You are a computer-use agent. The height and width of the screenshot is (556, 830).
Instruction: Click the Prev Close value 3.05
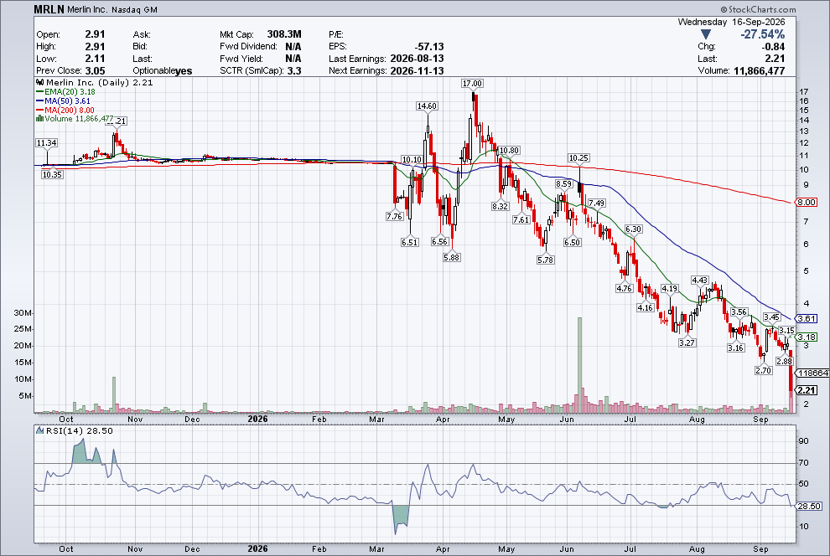tap(95, 71)
